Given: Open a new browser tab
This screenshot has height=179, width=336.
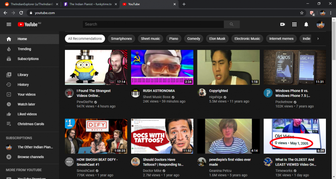Looking at the screenshot, I should 184,4.
